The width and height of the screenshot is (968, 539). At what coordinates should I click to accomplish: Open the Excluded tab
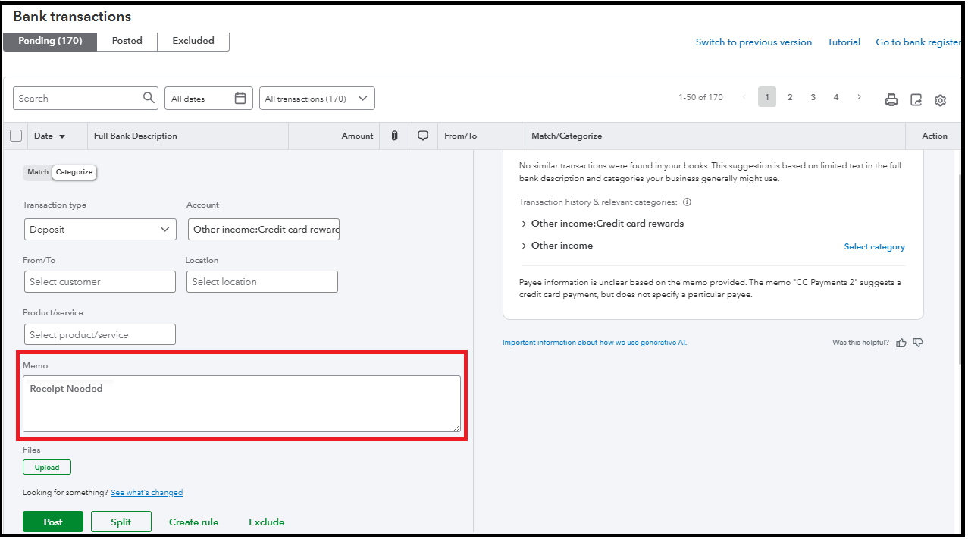pyautogui.click(x=193, y=41)
